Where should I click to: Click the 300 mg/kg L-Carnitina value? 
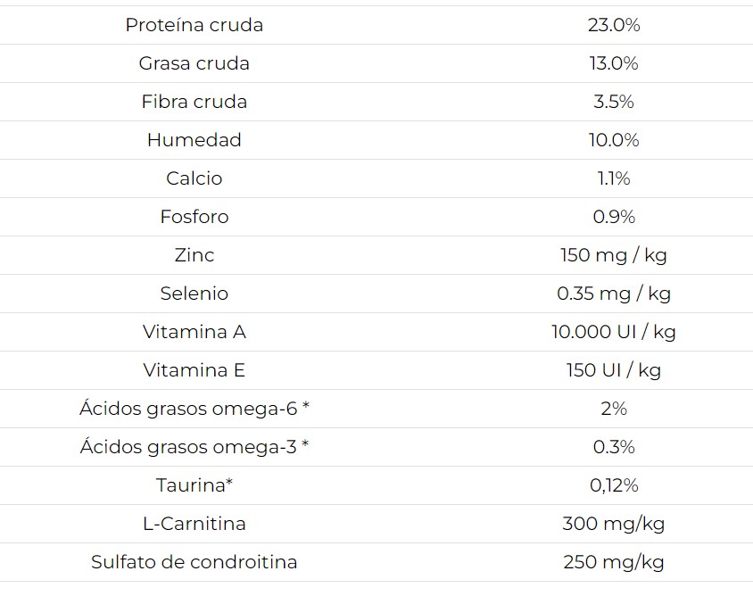[614, 524]
